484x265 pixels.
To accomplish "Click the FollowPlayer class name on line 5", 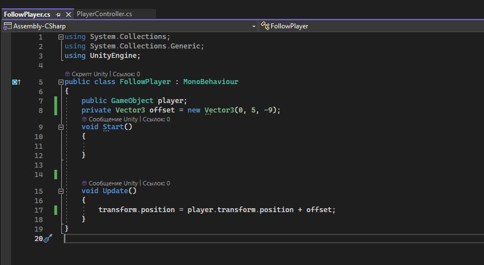I will (145, 82).
